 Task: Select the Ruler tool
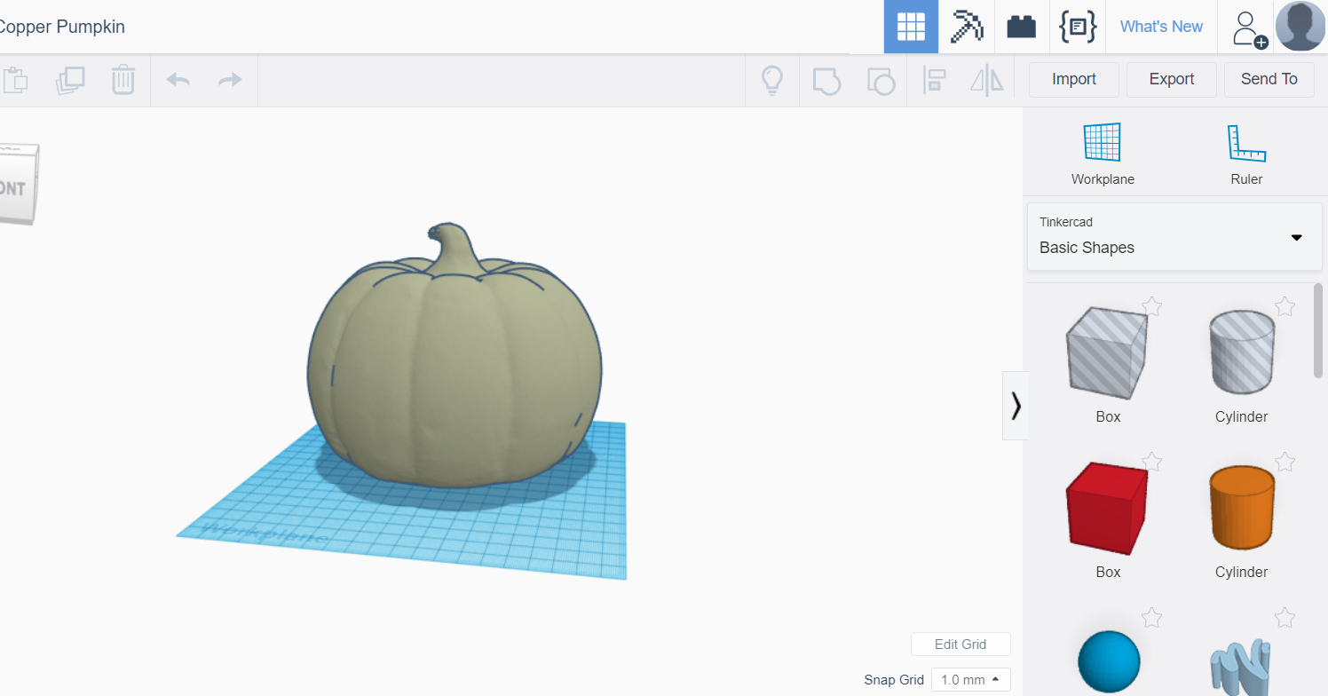tap(1246, 154)
